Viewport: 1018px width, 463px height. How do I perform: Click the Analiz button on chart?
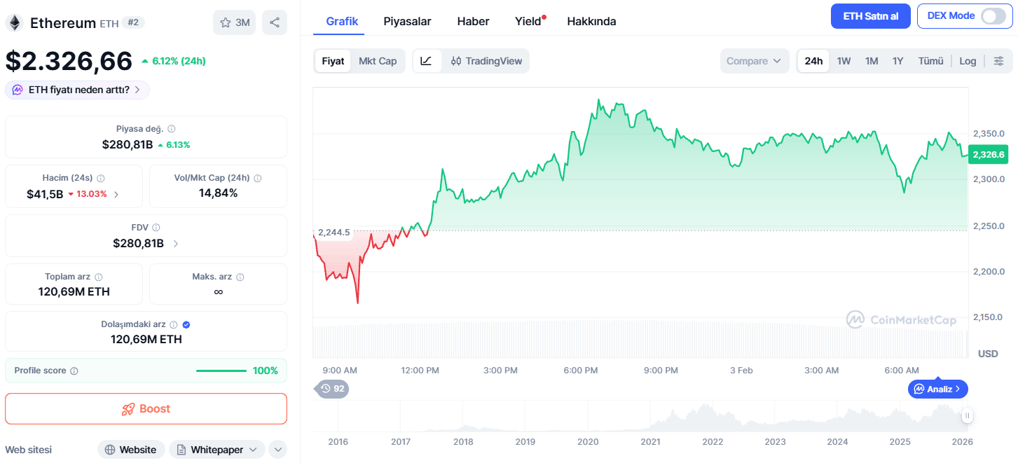coord(938,389)
